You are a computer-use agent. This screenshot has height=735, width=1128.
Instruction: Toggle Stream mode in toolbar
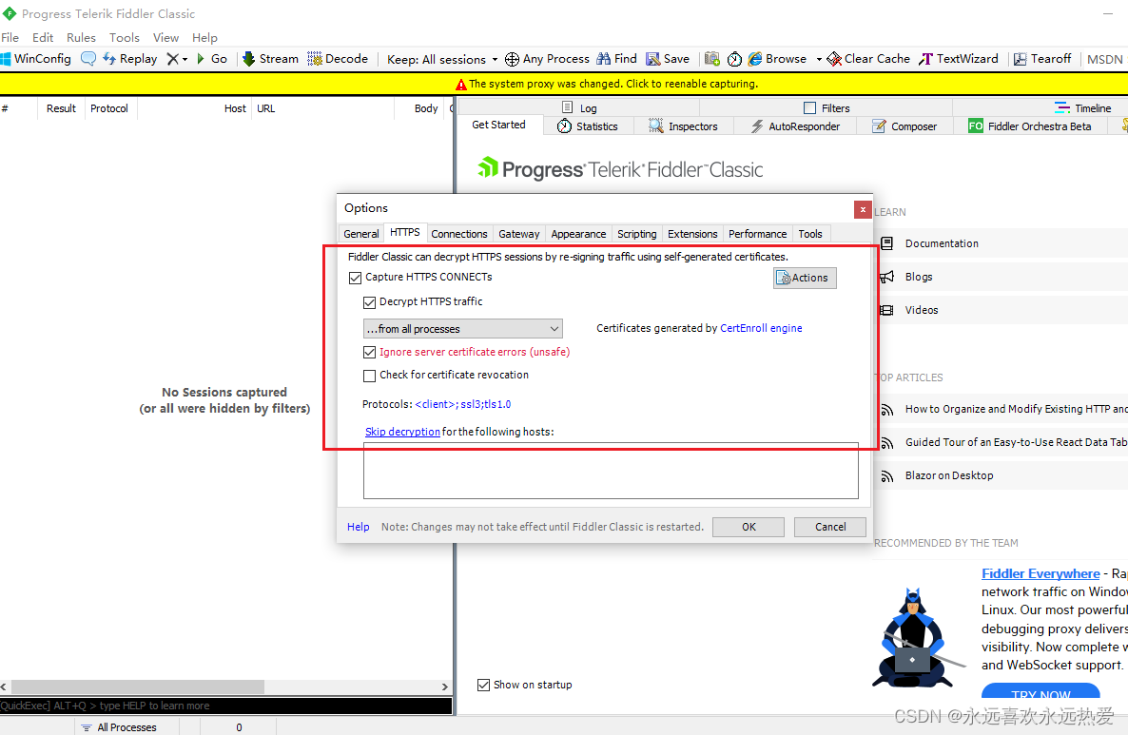click(x=270, y=59)
